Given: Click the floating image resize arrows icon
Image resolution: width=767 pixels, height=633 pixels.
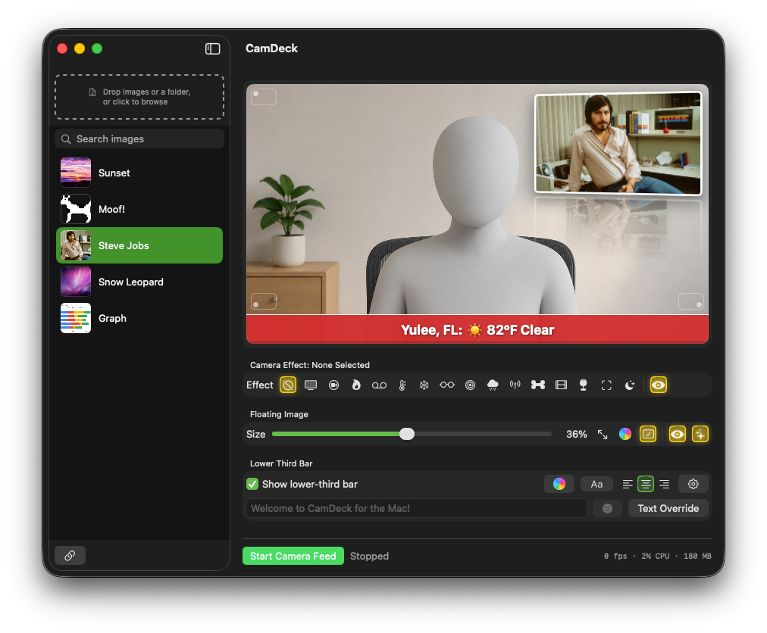Looking at the screenshot, I should 603,434.
